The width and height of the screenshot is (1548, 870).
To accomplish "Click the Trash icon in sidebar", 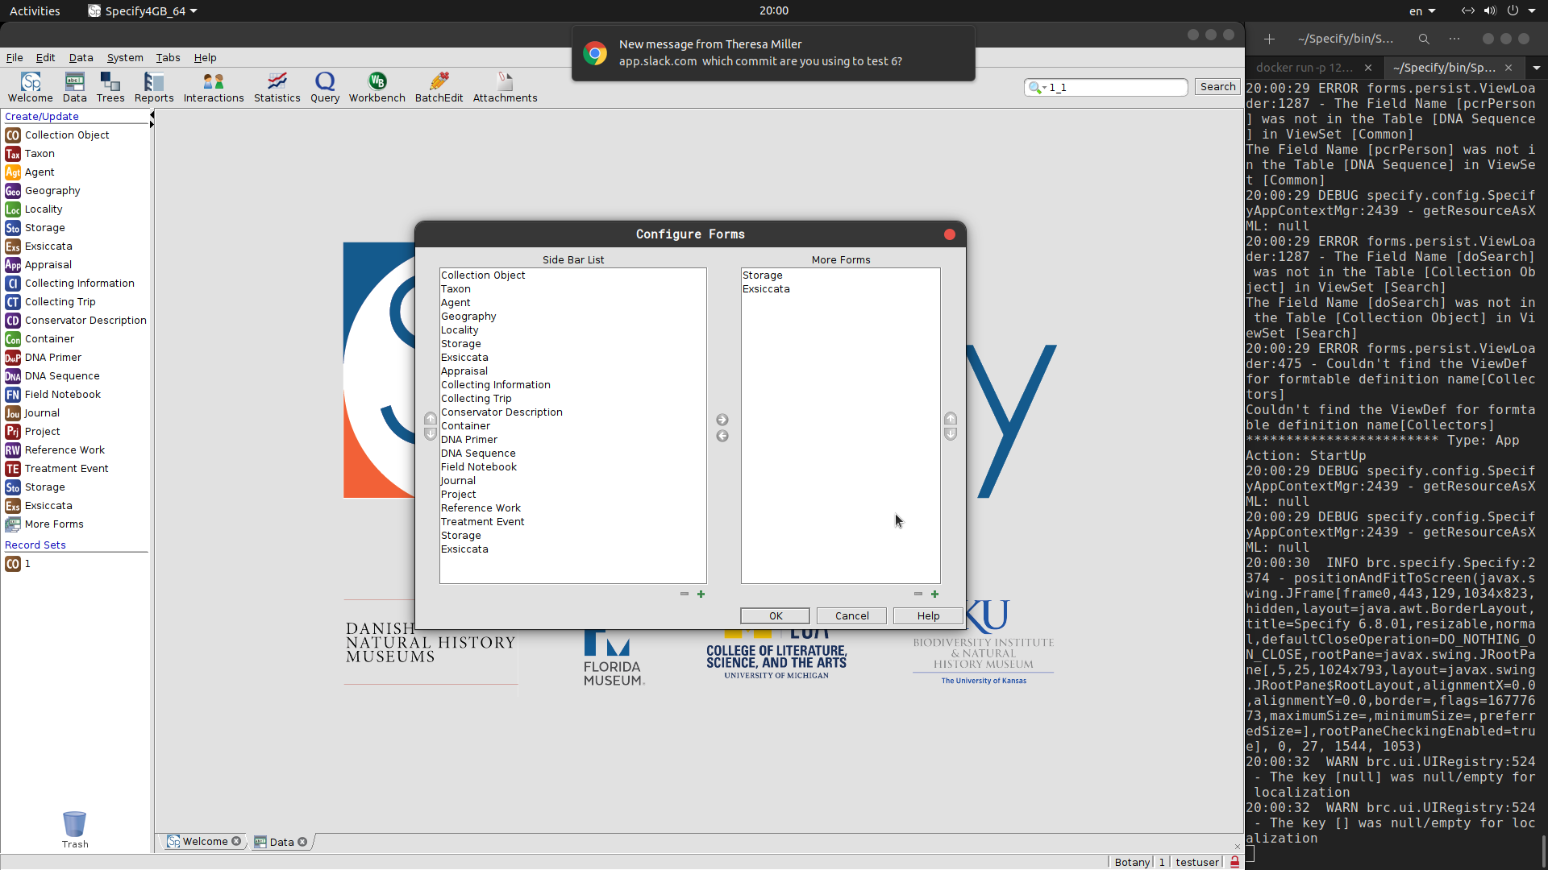I will click(74, 826).
